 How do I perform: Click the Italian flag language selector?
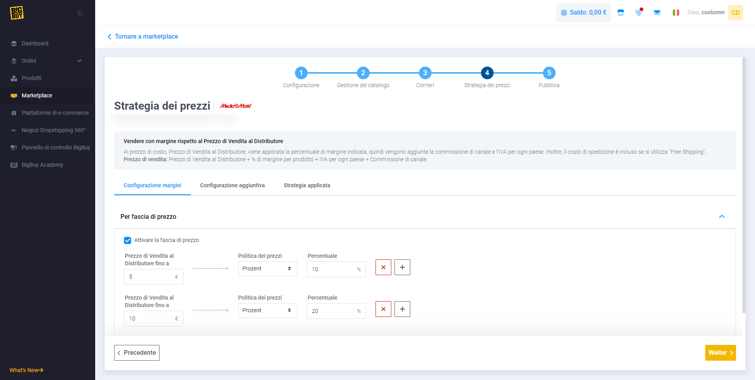[676, 13]
